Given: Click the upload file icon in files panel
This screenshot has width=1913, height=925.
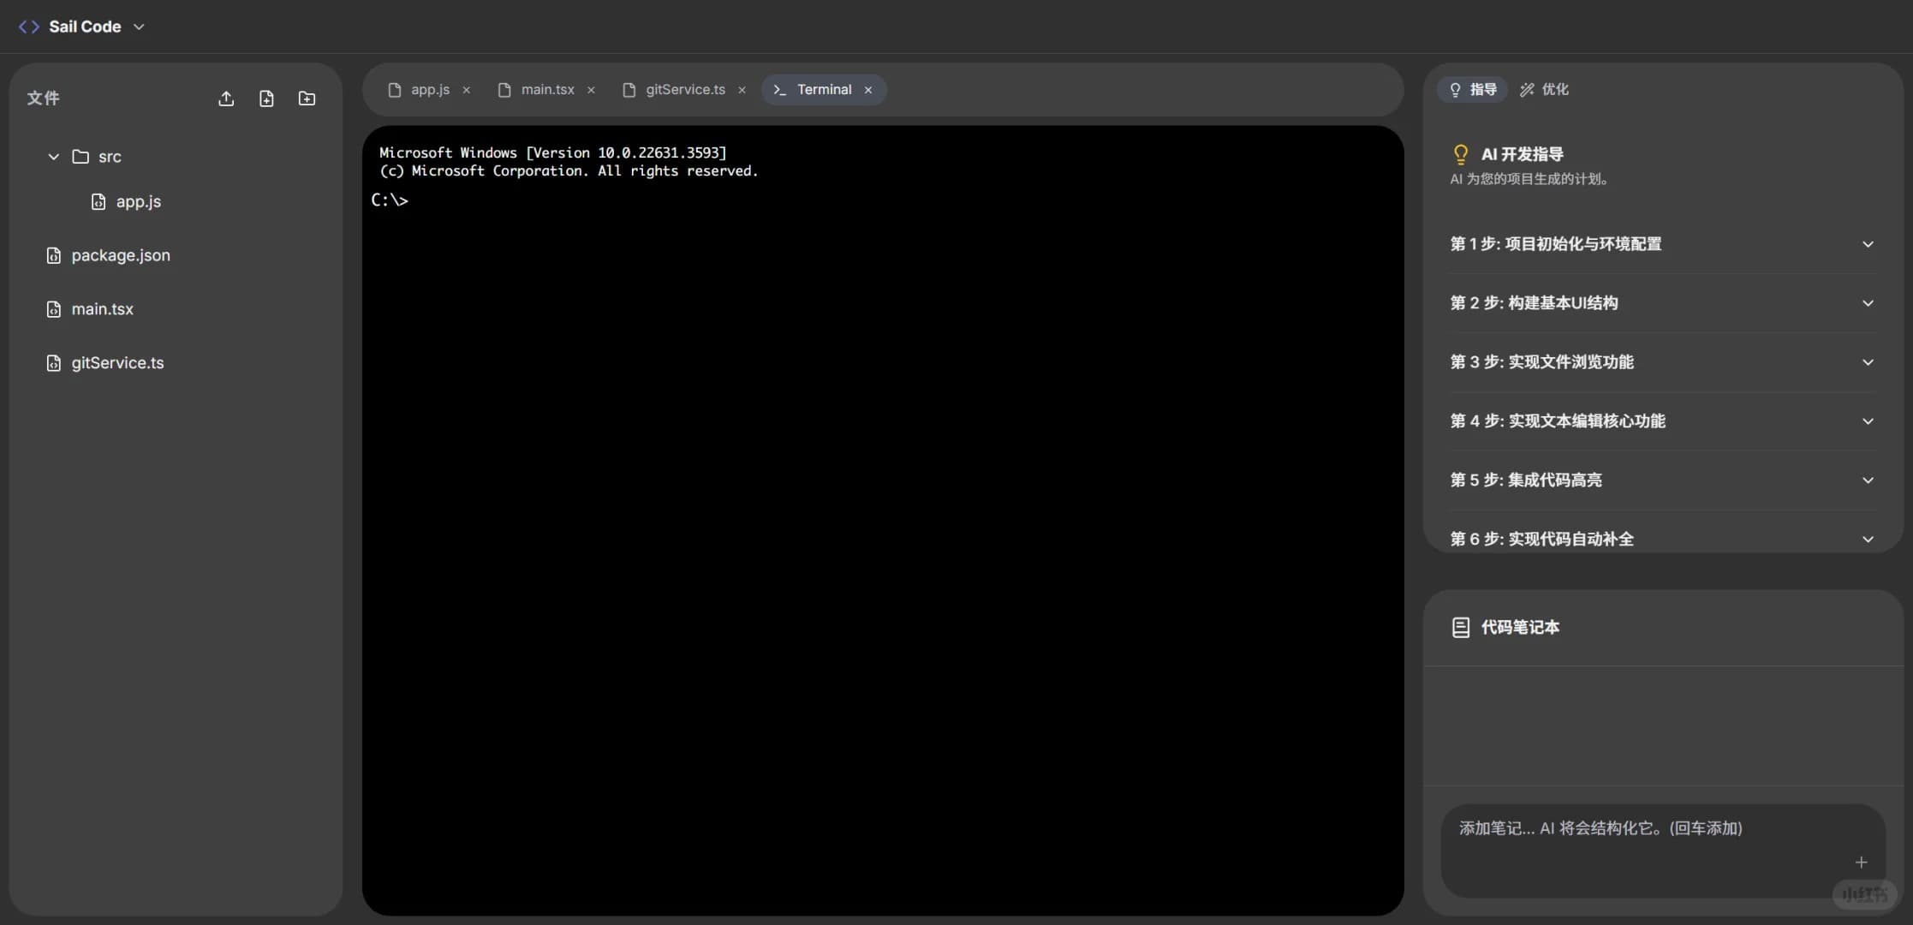Looking at the screenshot, I should pos(226,98).
